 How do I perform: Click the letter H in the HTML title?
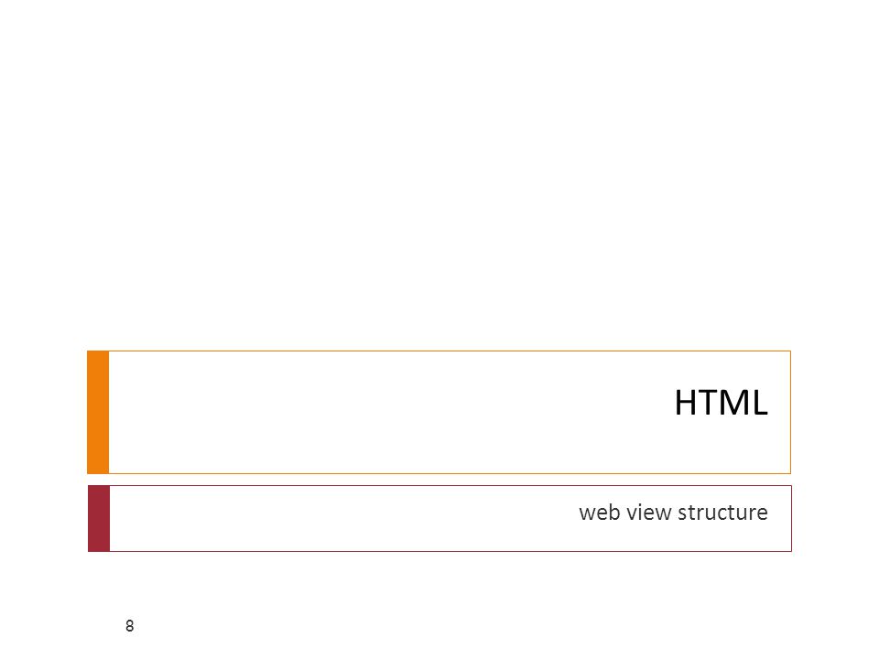click(686, 403)
